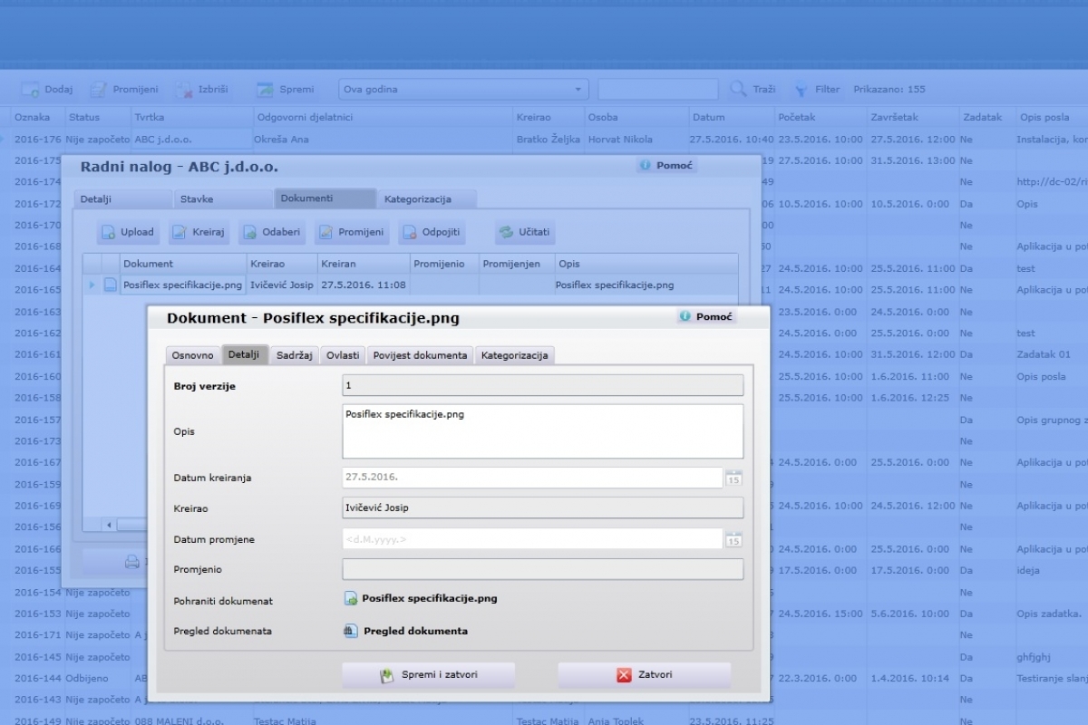Switch to Povijest dokumenta tab
Image resolution: width=1088 pixels, height=725 pixels.
[420, 355]
